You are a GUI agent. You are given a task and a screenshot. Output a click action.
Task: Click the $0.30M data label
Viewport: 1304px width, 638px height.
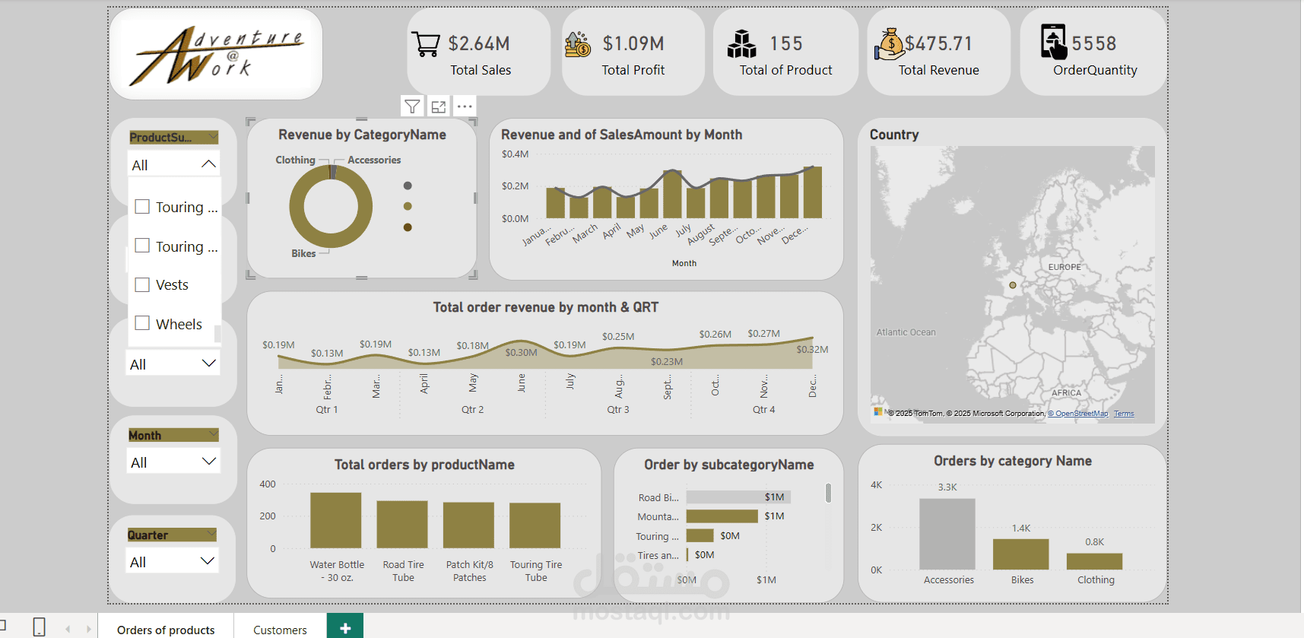click(x=522, y=352)
